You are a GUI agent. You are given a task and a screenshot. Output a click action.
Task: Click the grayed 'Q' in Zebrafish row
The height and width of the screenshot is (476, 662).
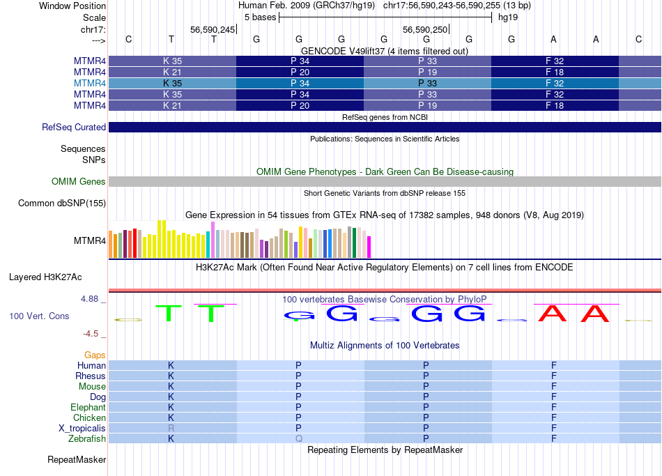[x=299, y=439]
